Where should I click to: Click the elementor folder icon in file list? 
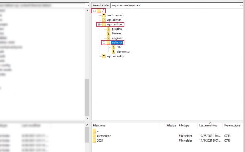coord(94,136)
